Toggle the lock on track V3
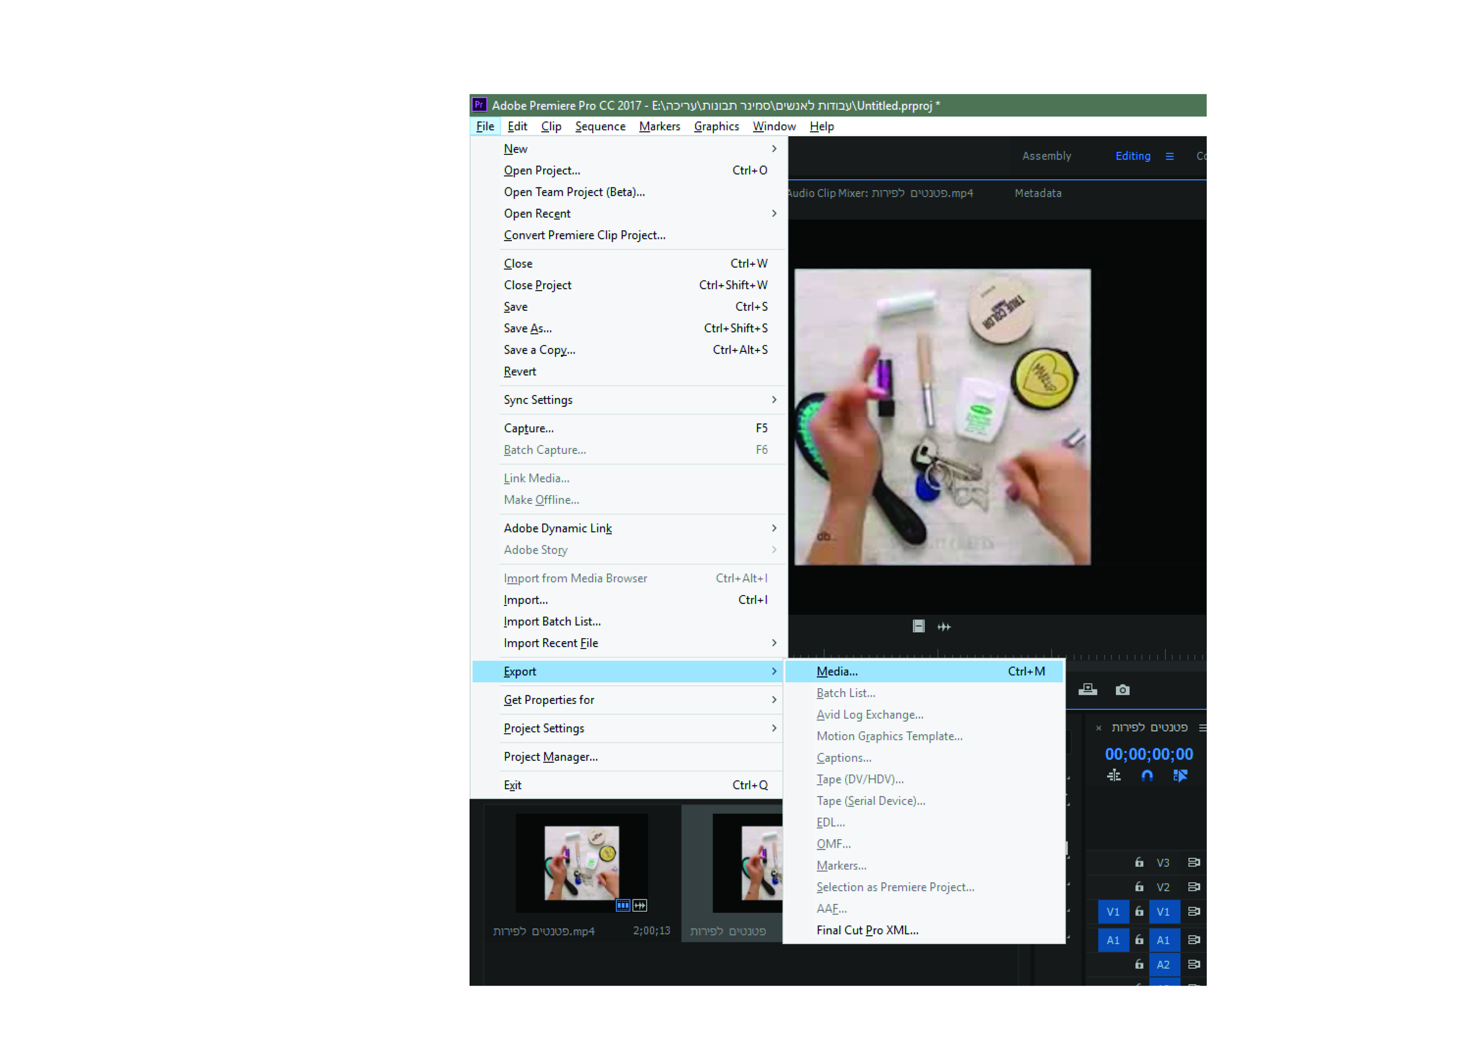1484x1049 pixels. click(1140, 862)
